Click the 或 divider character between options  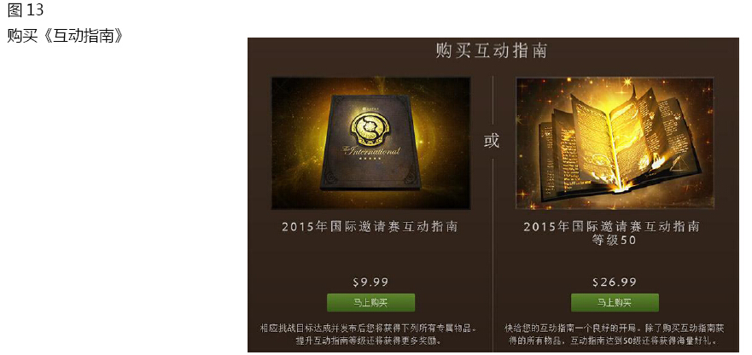pyautogui.click(x=492, y=141)
